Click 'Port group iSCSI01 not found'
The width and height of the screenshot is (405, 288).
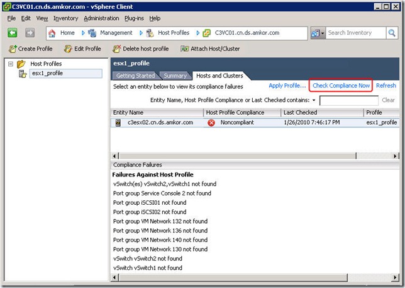(x=150, y=203)
